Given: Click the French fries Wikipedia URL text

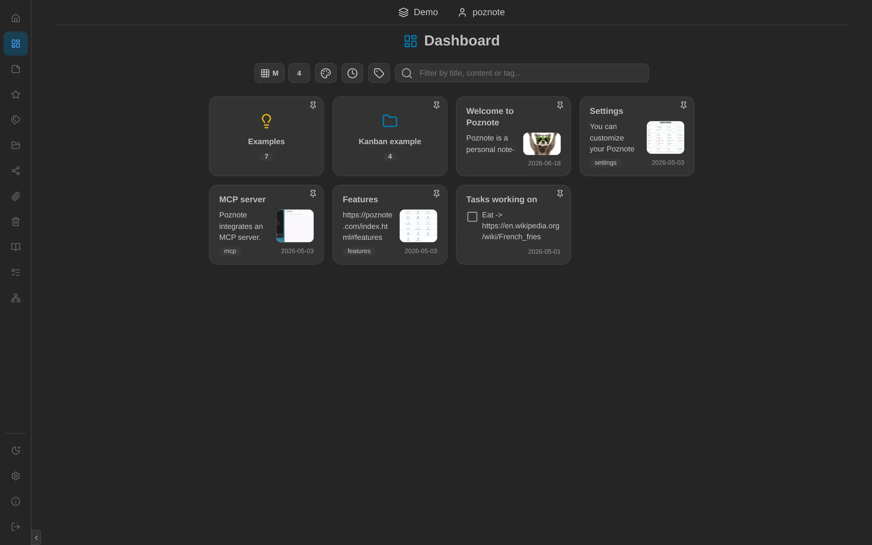Looking at the screenshot, I should [520, 231].
